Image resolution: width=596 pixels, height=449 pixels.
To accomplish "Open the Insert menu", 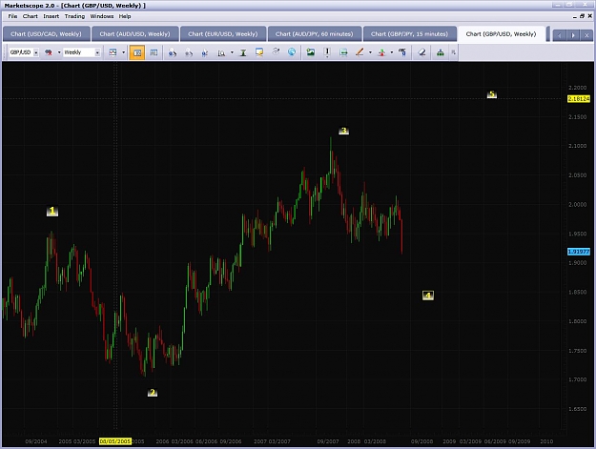I will (51, 16).
